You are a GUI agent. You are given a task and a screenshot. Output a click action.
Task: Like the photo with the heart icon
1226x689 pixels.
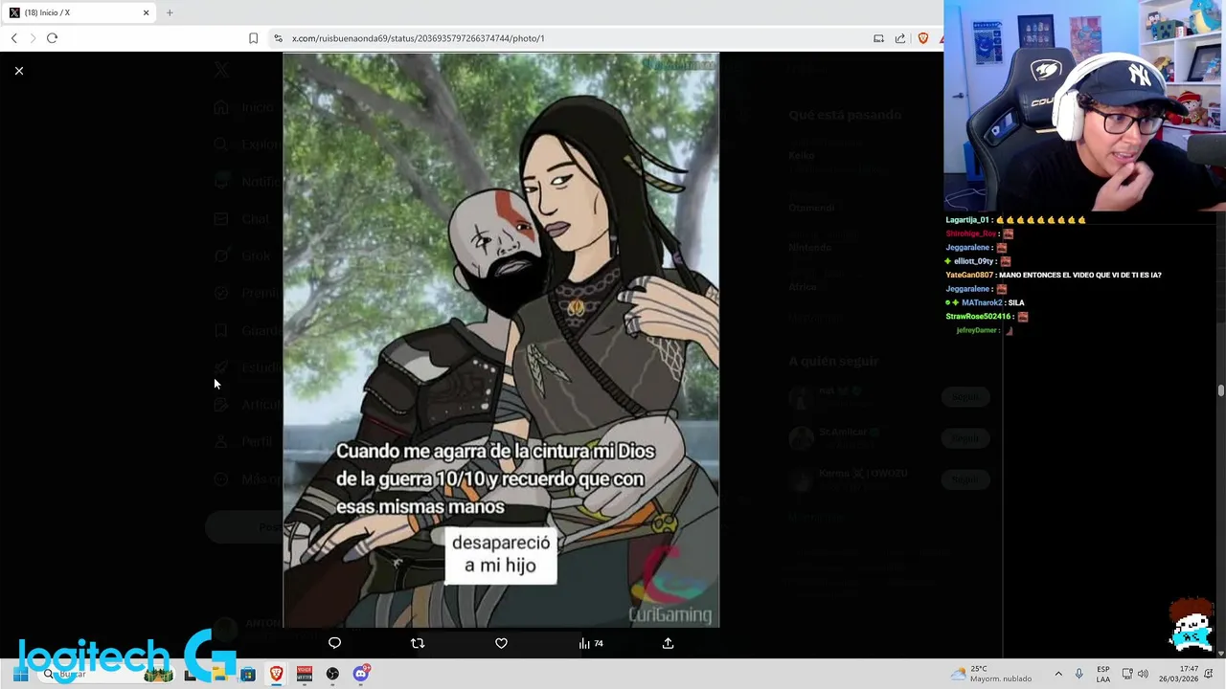tap(501, 643)
